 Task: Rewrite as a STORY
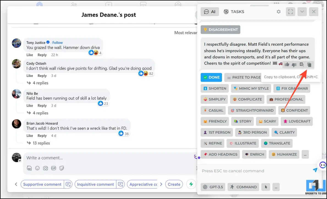243,121
